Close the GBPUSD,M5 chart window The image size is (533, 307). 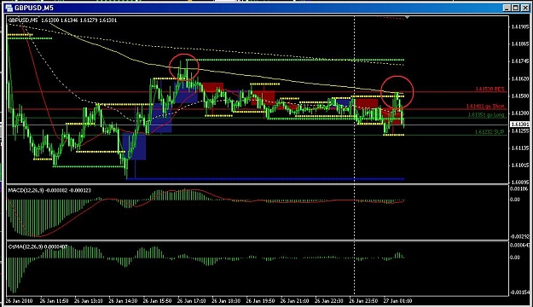tap(524, 8)
